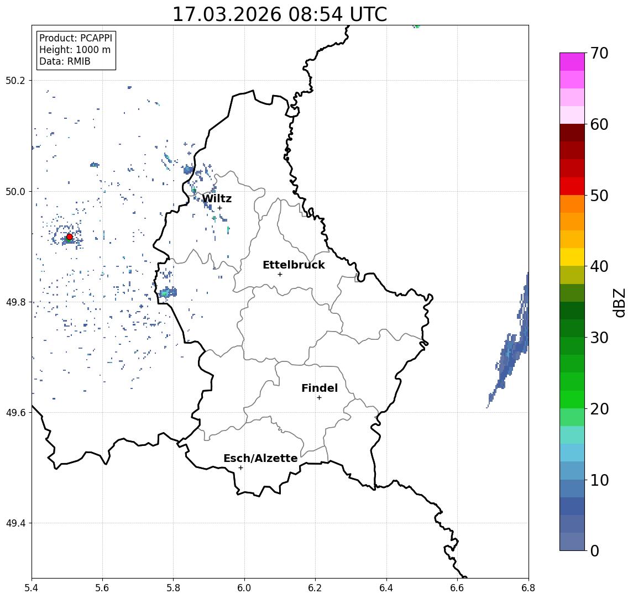Click the title text 17.03.2026 08:54 UTC

pos(280,14)
